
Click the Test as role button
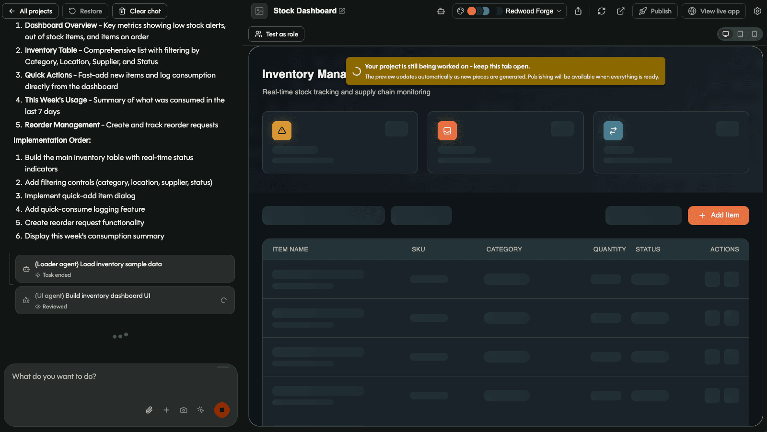click(x=276, y=34)
